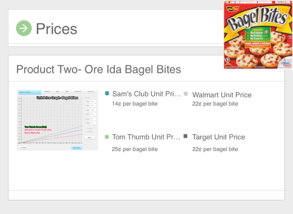The width and height of the screenshot is (293, 214).
Task: Select the Target Unit Price label
Action: click(x=219, y=137)
